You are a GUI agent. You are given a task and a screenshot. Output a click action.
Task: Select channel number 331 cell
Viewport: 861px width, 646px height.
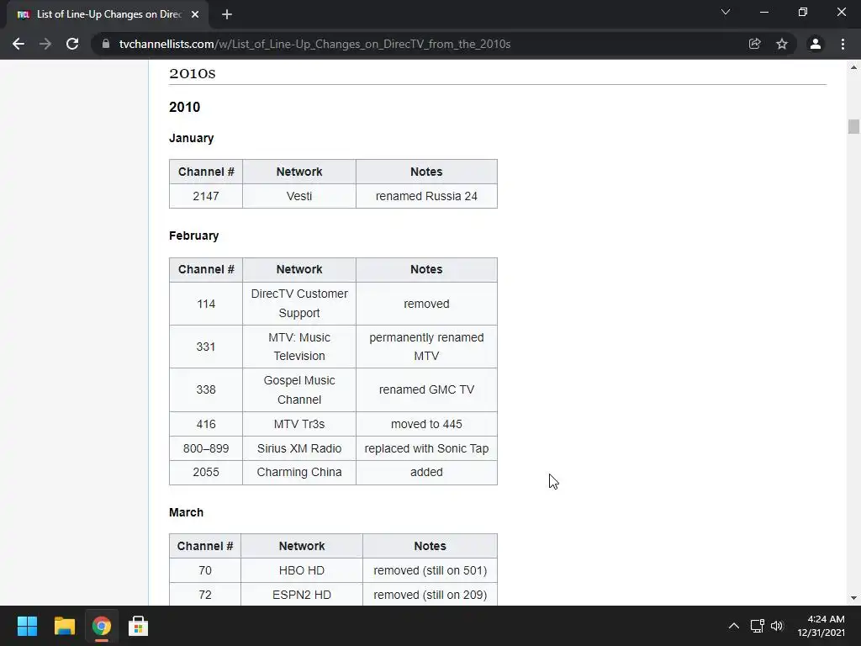206,347
